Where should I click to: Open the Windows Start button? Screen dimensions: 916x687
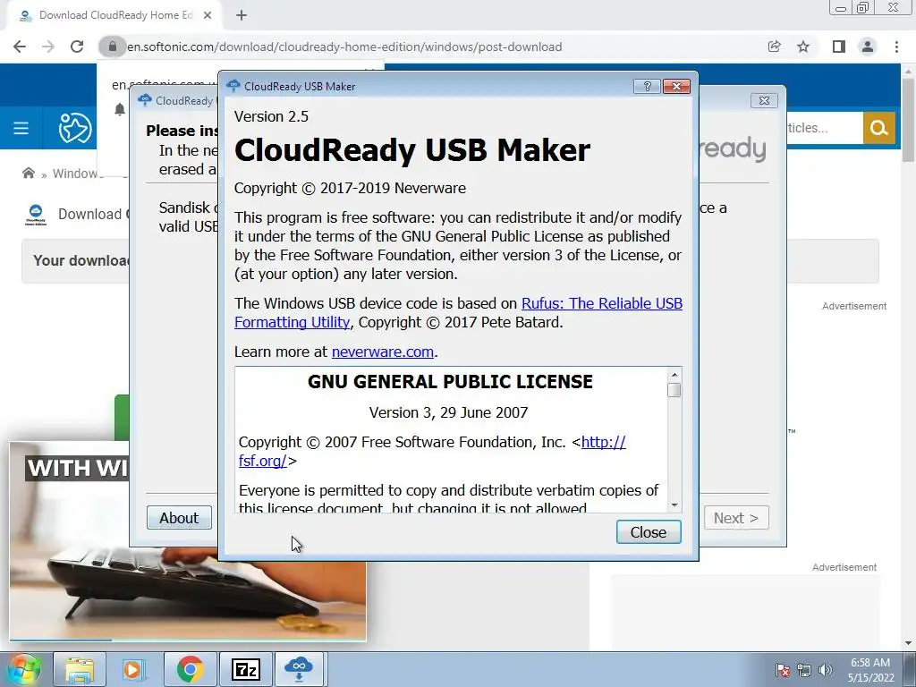coord(23,669)
